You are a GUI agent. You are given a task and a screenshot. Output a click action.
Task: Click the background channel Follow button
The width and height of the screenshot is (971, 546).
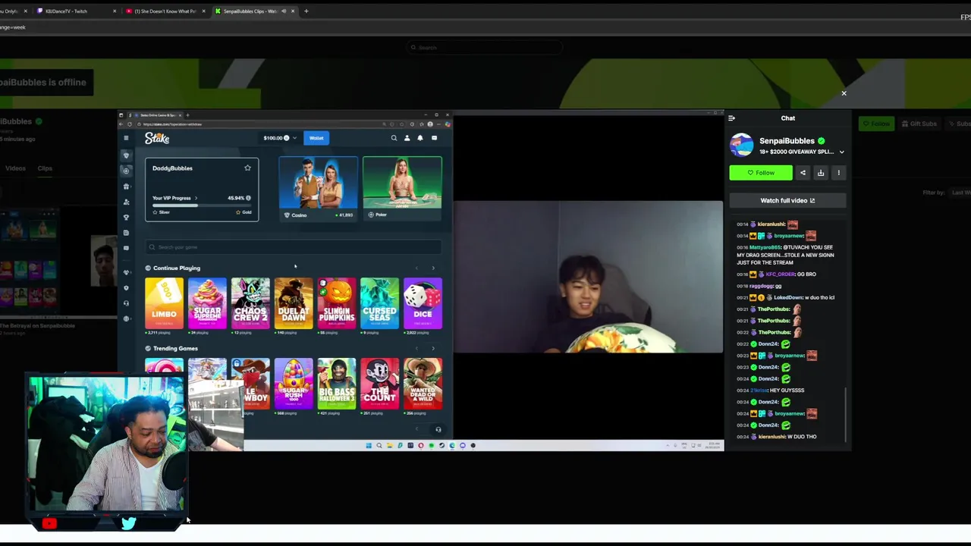click(x=876, y=124)
